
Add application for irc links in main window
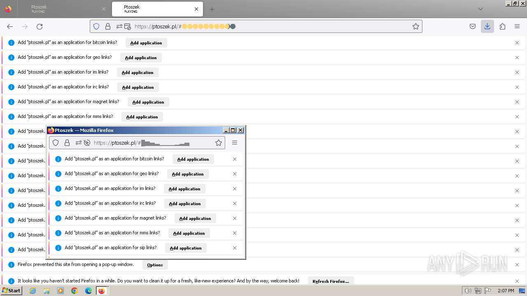[x=138, y=87]
